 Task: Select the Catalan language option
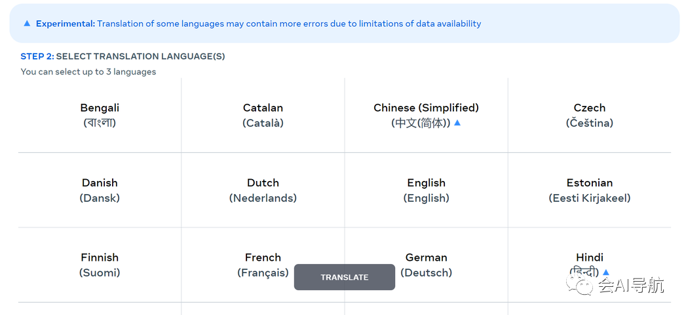pos(263,115)
